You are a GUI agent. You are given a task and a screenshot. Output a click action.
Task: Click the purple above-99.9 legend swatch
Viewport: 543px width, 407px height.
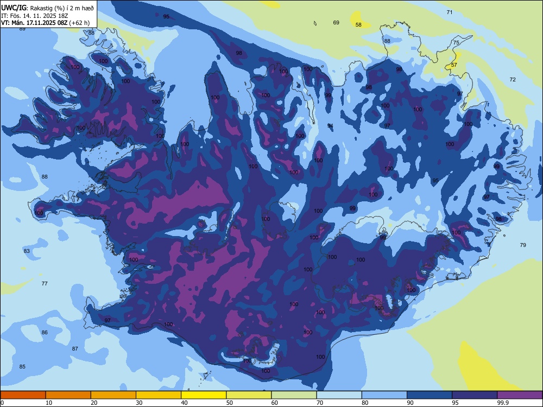520,395
